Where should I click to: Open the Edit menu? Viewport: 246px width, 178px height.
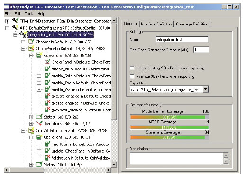coord(18,14)
